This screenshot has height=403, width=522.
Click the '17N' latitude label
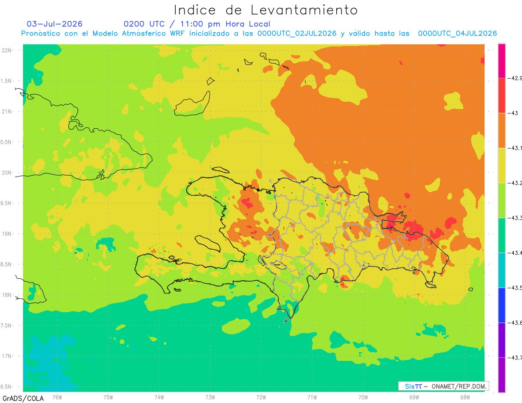7,356
